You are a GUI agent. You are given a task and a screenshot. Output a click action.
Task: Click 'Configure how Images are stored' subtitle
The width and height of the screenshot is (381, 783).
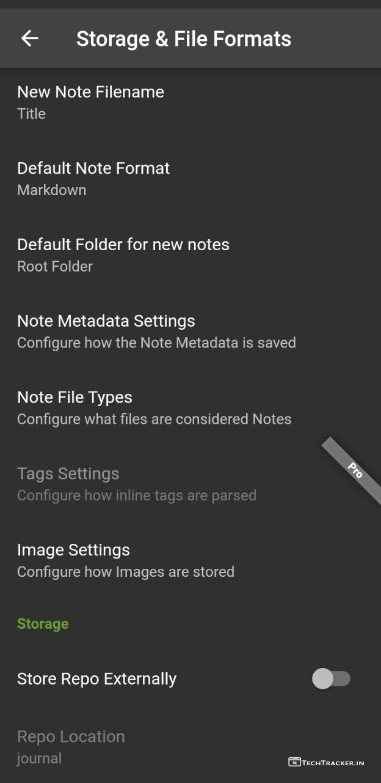tap(126, 572)
